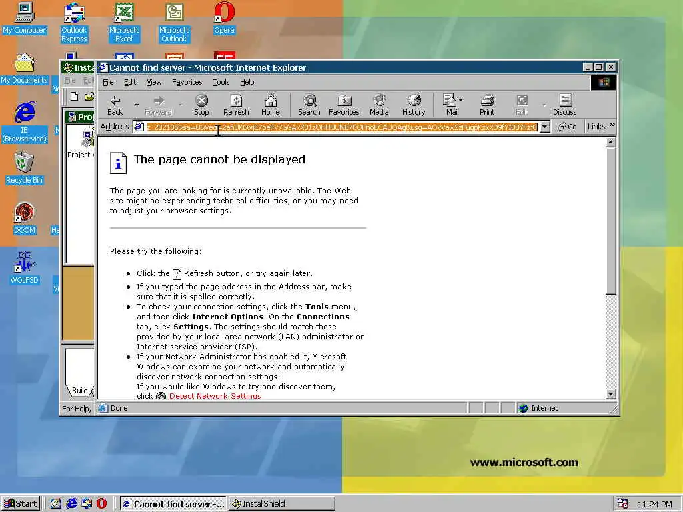This screenshot has height=512, width=683.
Task: Open the Back history dropdown arrow
Action: (137, 105)
